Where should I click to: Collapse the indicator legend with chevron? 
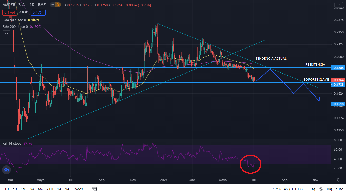coord(6,33)
